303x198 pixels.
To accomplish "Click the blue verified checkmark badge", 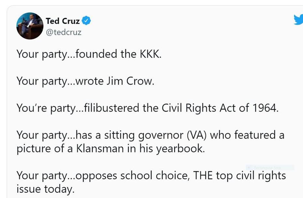I will (86, 21).
